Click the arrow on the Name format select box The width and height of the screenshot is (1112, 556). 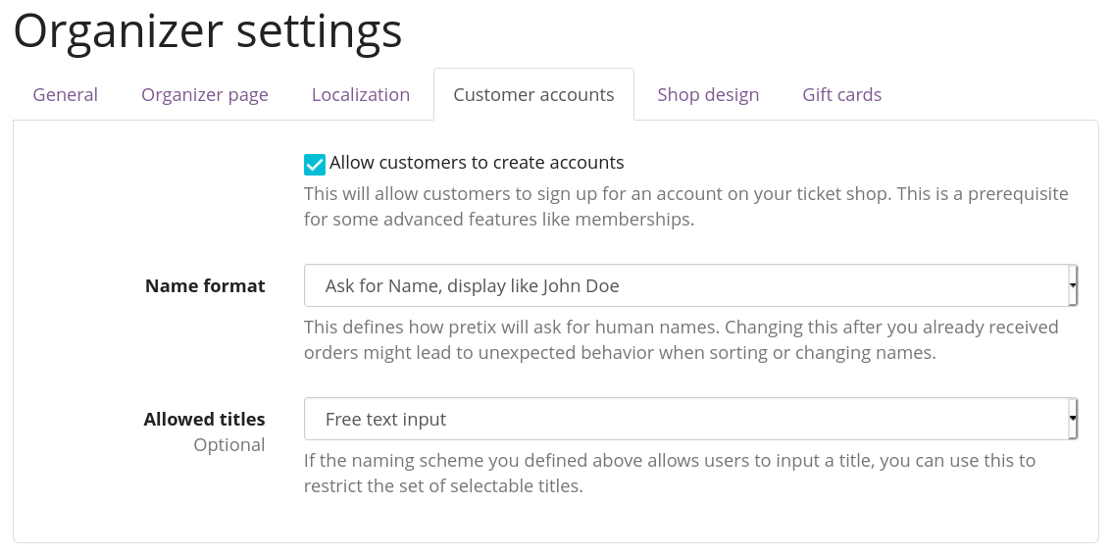pyautogui.click(x=1073, y=285)
